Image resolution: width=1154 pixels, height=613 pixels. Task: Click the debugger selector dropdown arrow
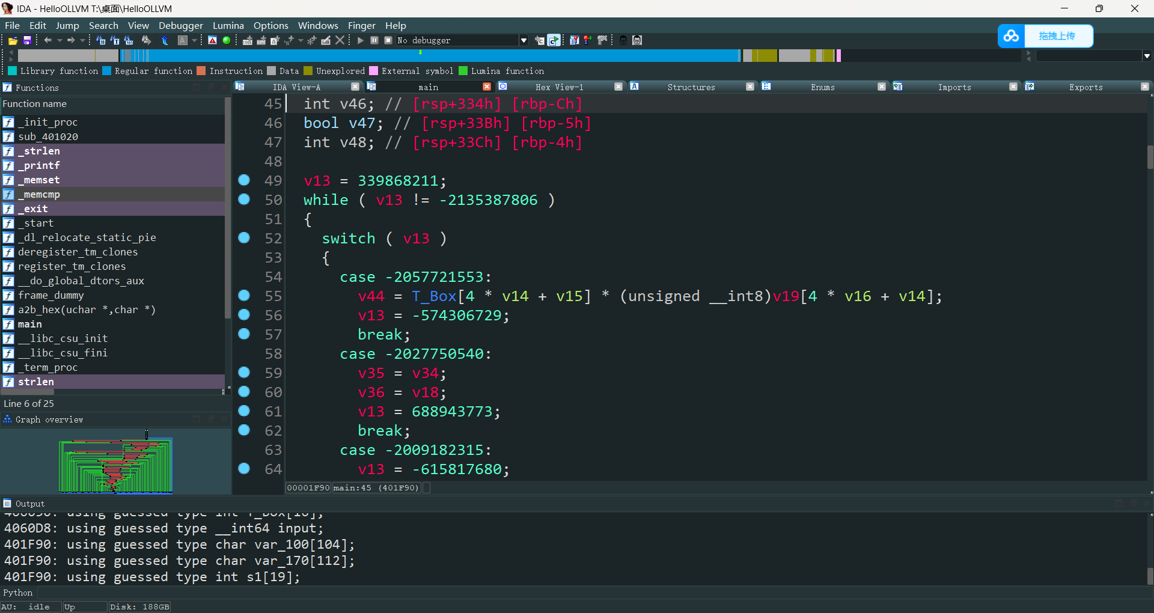pyautogui.click(x=524, y=40)
